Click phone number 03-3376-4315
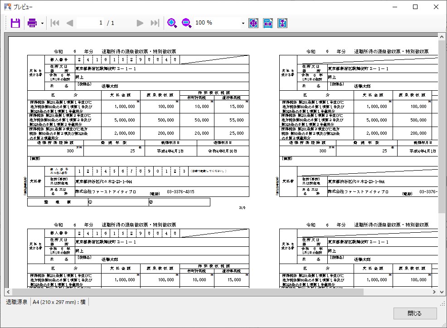The image size is (447, 328). [180, 191]
